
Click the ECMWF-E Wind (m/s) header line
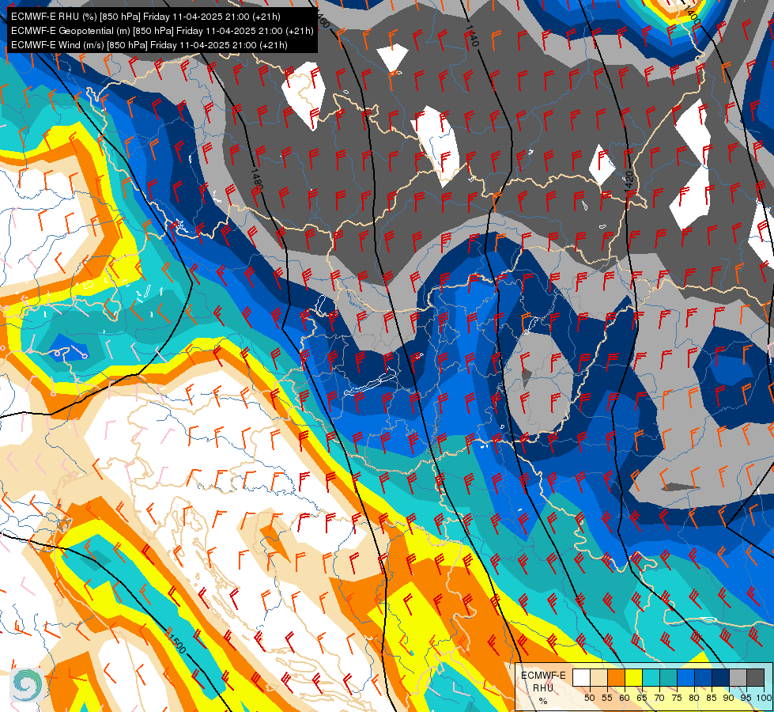(149, 45)
